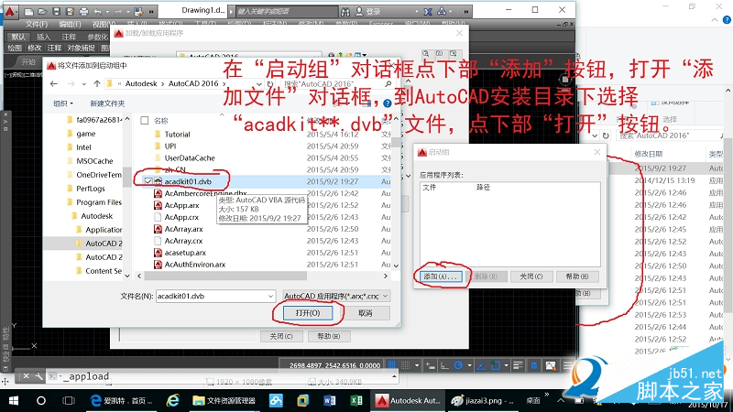Open the snap settings dropdown arrow in status bar
Screen dimensions: 733x412
click(x=417, y=365)
